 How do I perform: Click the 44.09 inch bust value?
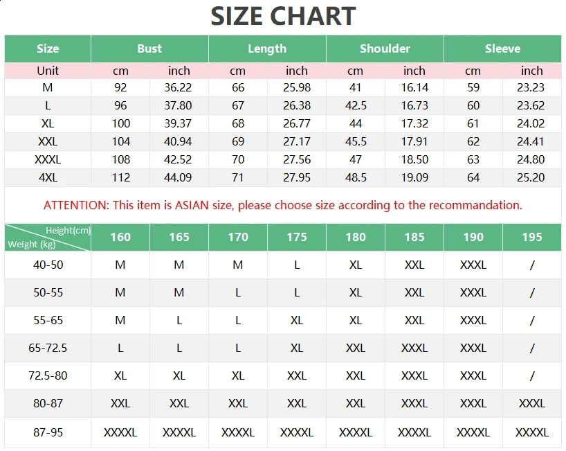click(x=179, y=177)
